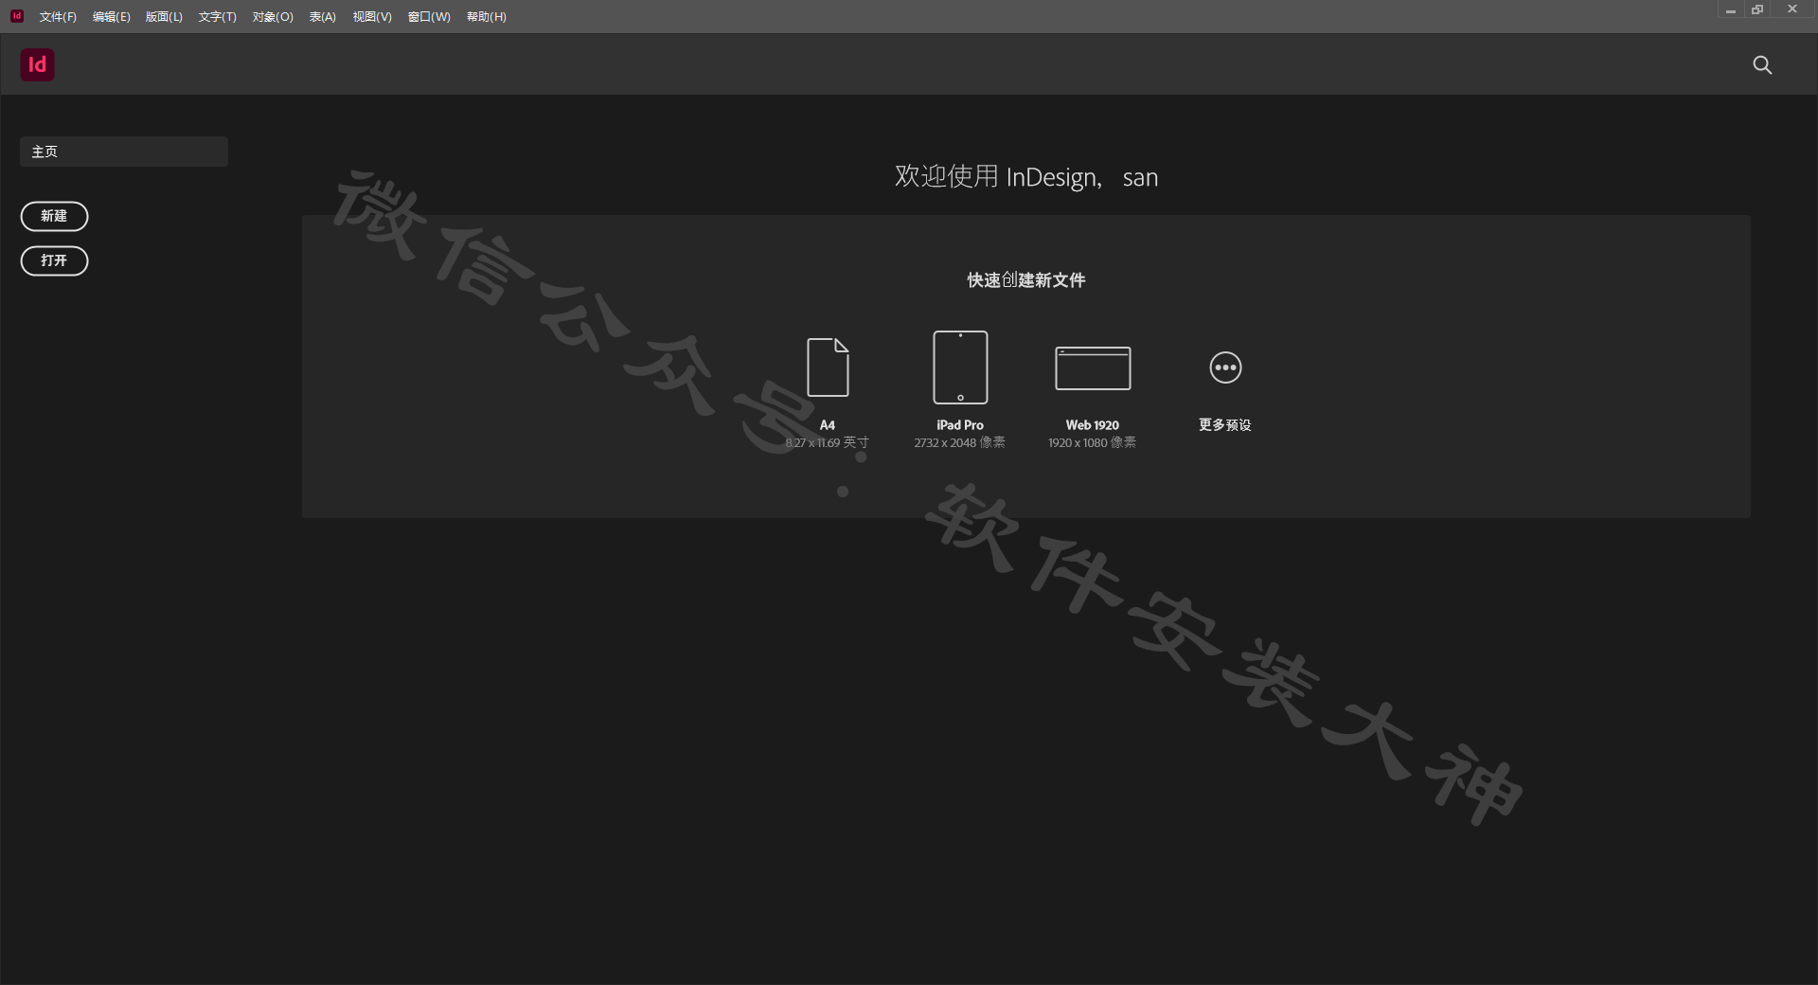Viewport: 1818px width, 985px height.
Task: Open the 编辑(E) menu
Action: [111, 17]
